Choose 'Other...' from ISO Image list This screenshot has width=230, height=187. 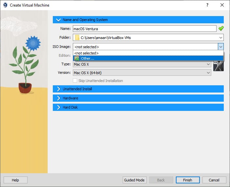[88, 58]
